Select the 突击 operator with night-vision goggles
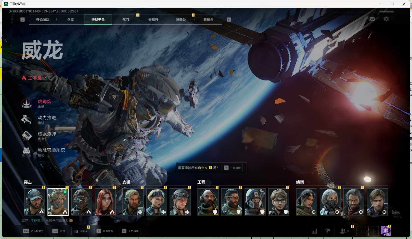412x239 pixels. tap(82, 202)
